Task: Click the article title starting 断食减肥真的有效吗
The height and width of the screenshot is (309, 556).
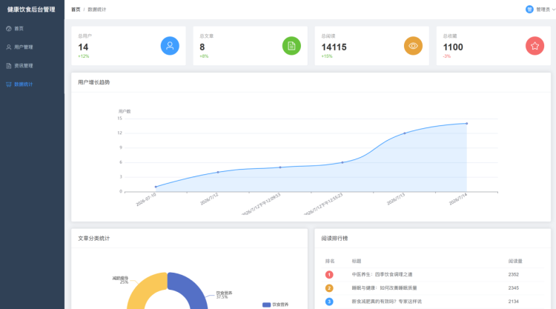Action: coord(386,302)
